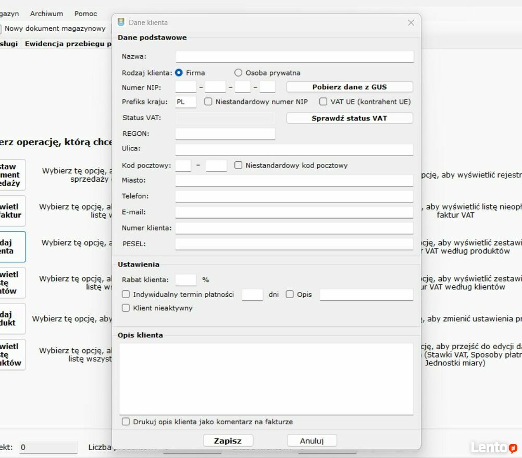
Task: Click inside the Opis klienta text area
Action: tap(266, 378)
